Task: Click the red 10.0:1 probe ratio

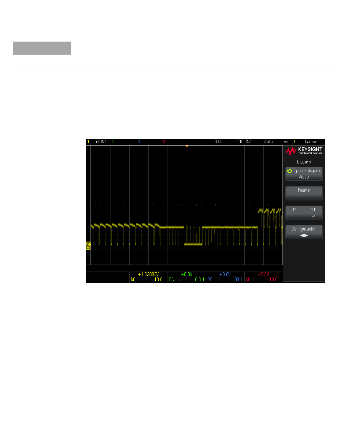Action: [275, 279]
